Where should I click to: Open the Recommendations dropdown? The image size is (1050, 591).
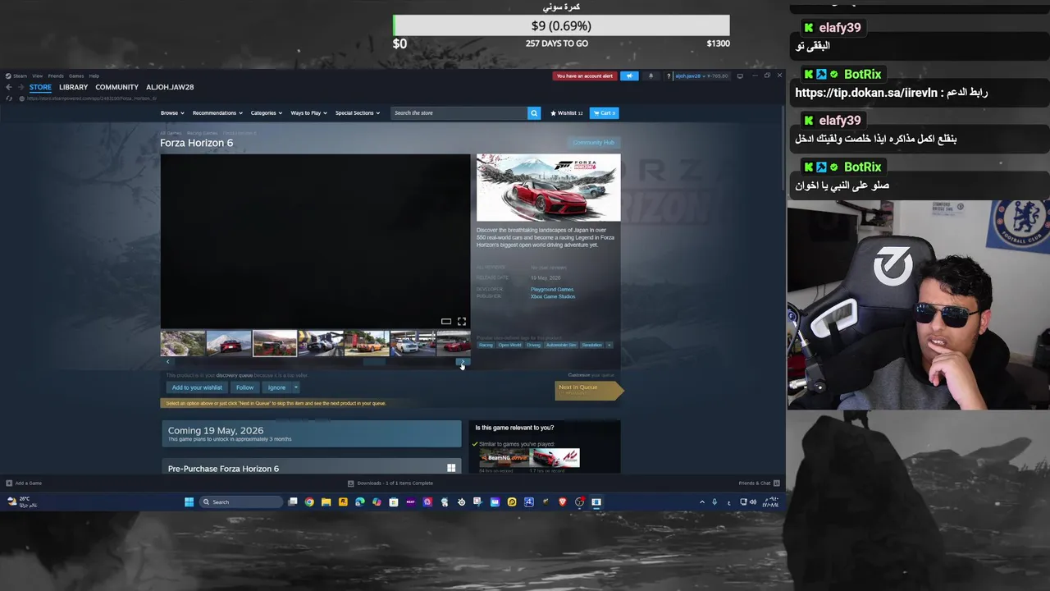[x=217, y=113]
